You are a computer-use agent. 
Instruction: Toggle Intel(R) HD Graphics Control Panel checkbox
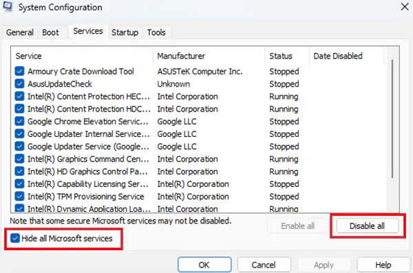19,171
